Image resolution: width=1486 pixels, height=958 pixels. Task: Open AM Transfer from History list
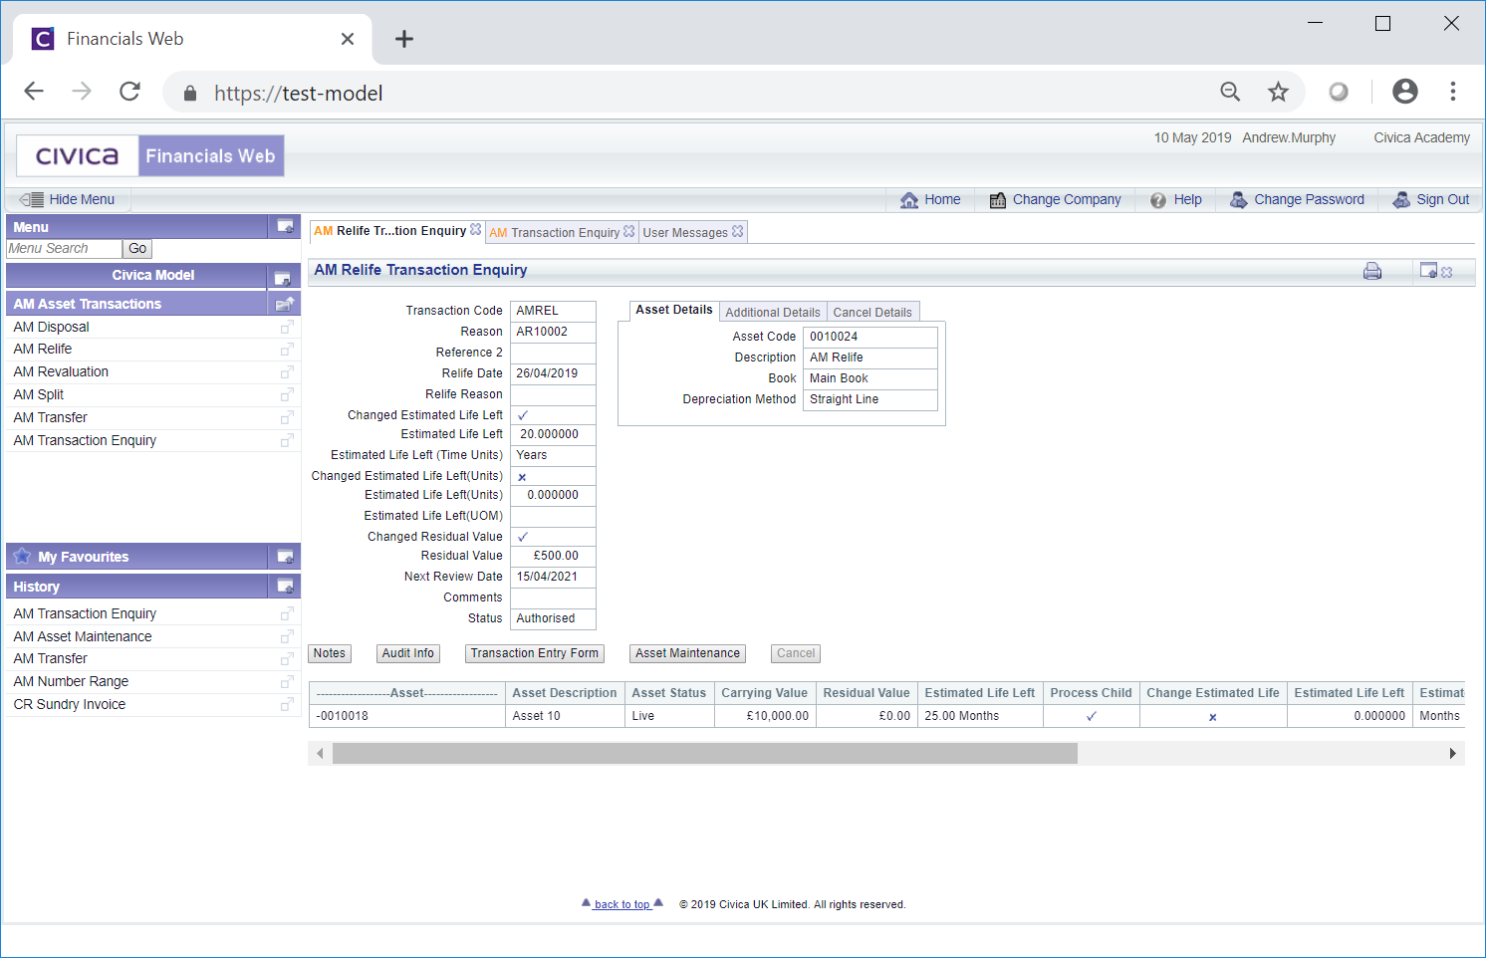[x=50, y=658]
